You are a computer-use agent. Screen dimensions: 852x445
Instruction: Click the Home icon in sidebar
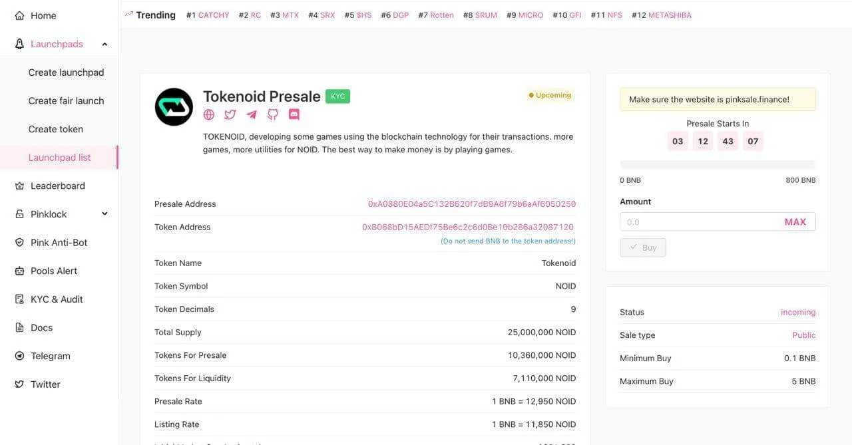[19, 15]
